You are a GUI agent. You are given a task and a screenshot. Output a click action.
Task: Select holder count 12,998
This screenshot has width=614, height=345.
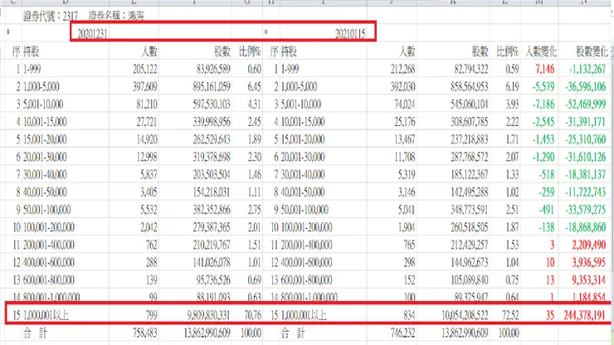pyautogui.click(x=147, y=157)
